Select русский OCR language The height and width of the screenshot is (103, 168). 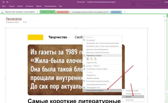point(133,97)
